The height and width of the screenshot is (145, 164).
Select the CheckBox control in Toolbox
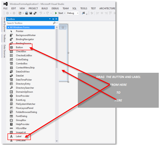[21, 51]
